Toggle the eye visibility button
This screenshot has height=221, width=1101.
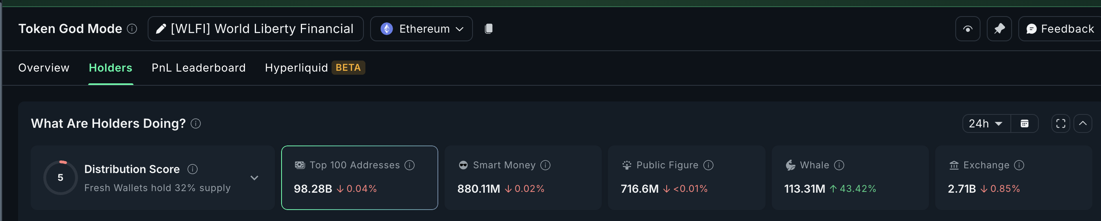click(968, 29)
